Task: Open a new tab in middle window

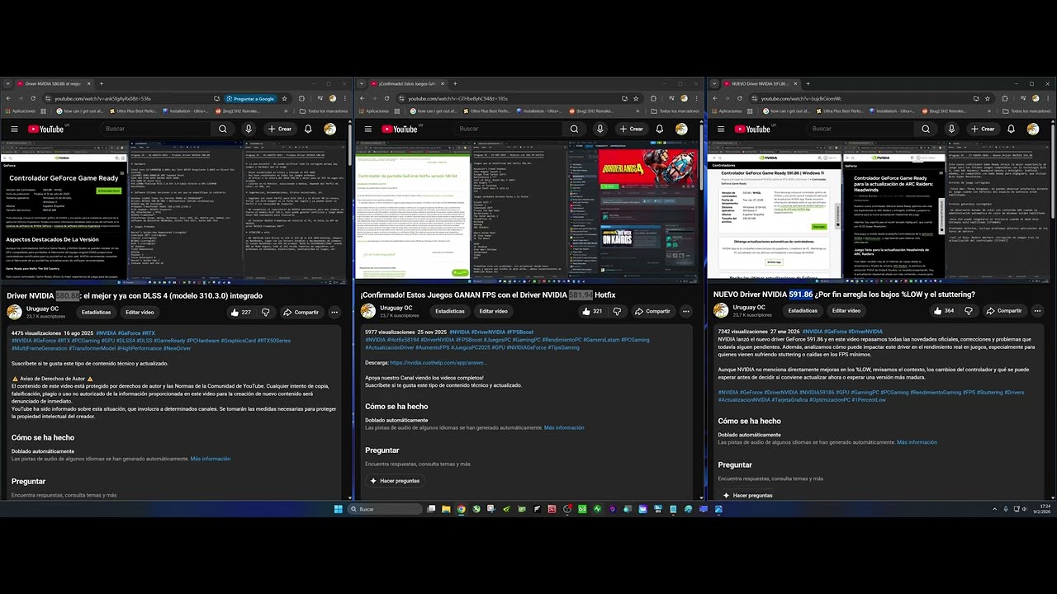Action: (454, 83)
